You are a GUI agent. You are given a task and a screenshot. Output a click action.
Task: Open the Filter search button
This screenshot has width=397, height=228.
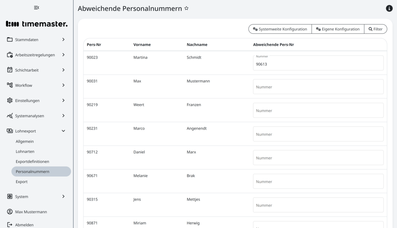375,29
